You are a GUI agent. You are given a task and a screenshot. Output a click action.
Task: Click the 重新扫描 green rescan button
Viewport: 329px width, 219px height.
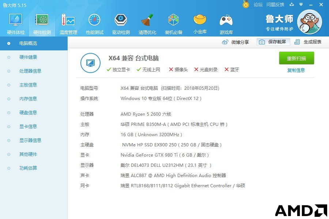[x=296, y=58]
